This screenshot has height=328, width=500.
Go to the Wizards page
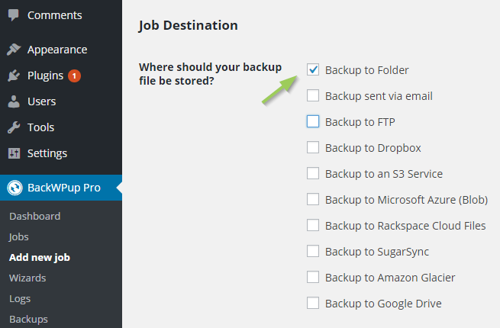pos(27,278)
